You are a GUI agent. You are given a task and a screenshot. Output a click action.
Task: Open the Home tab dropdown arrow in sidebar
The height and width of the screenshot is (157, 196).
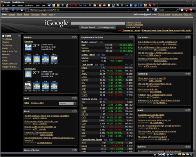pyautogui.click(x=19, y=36)
